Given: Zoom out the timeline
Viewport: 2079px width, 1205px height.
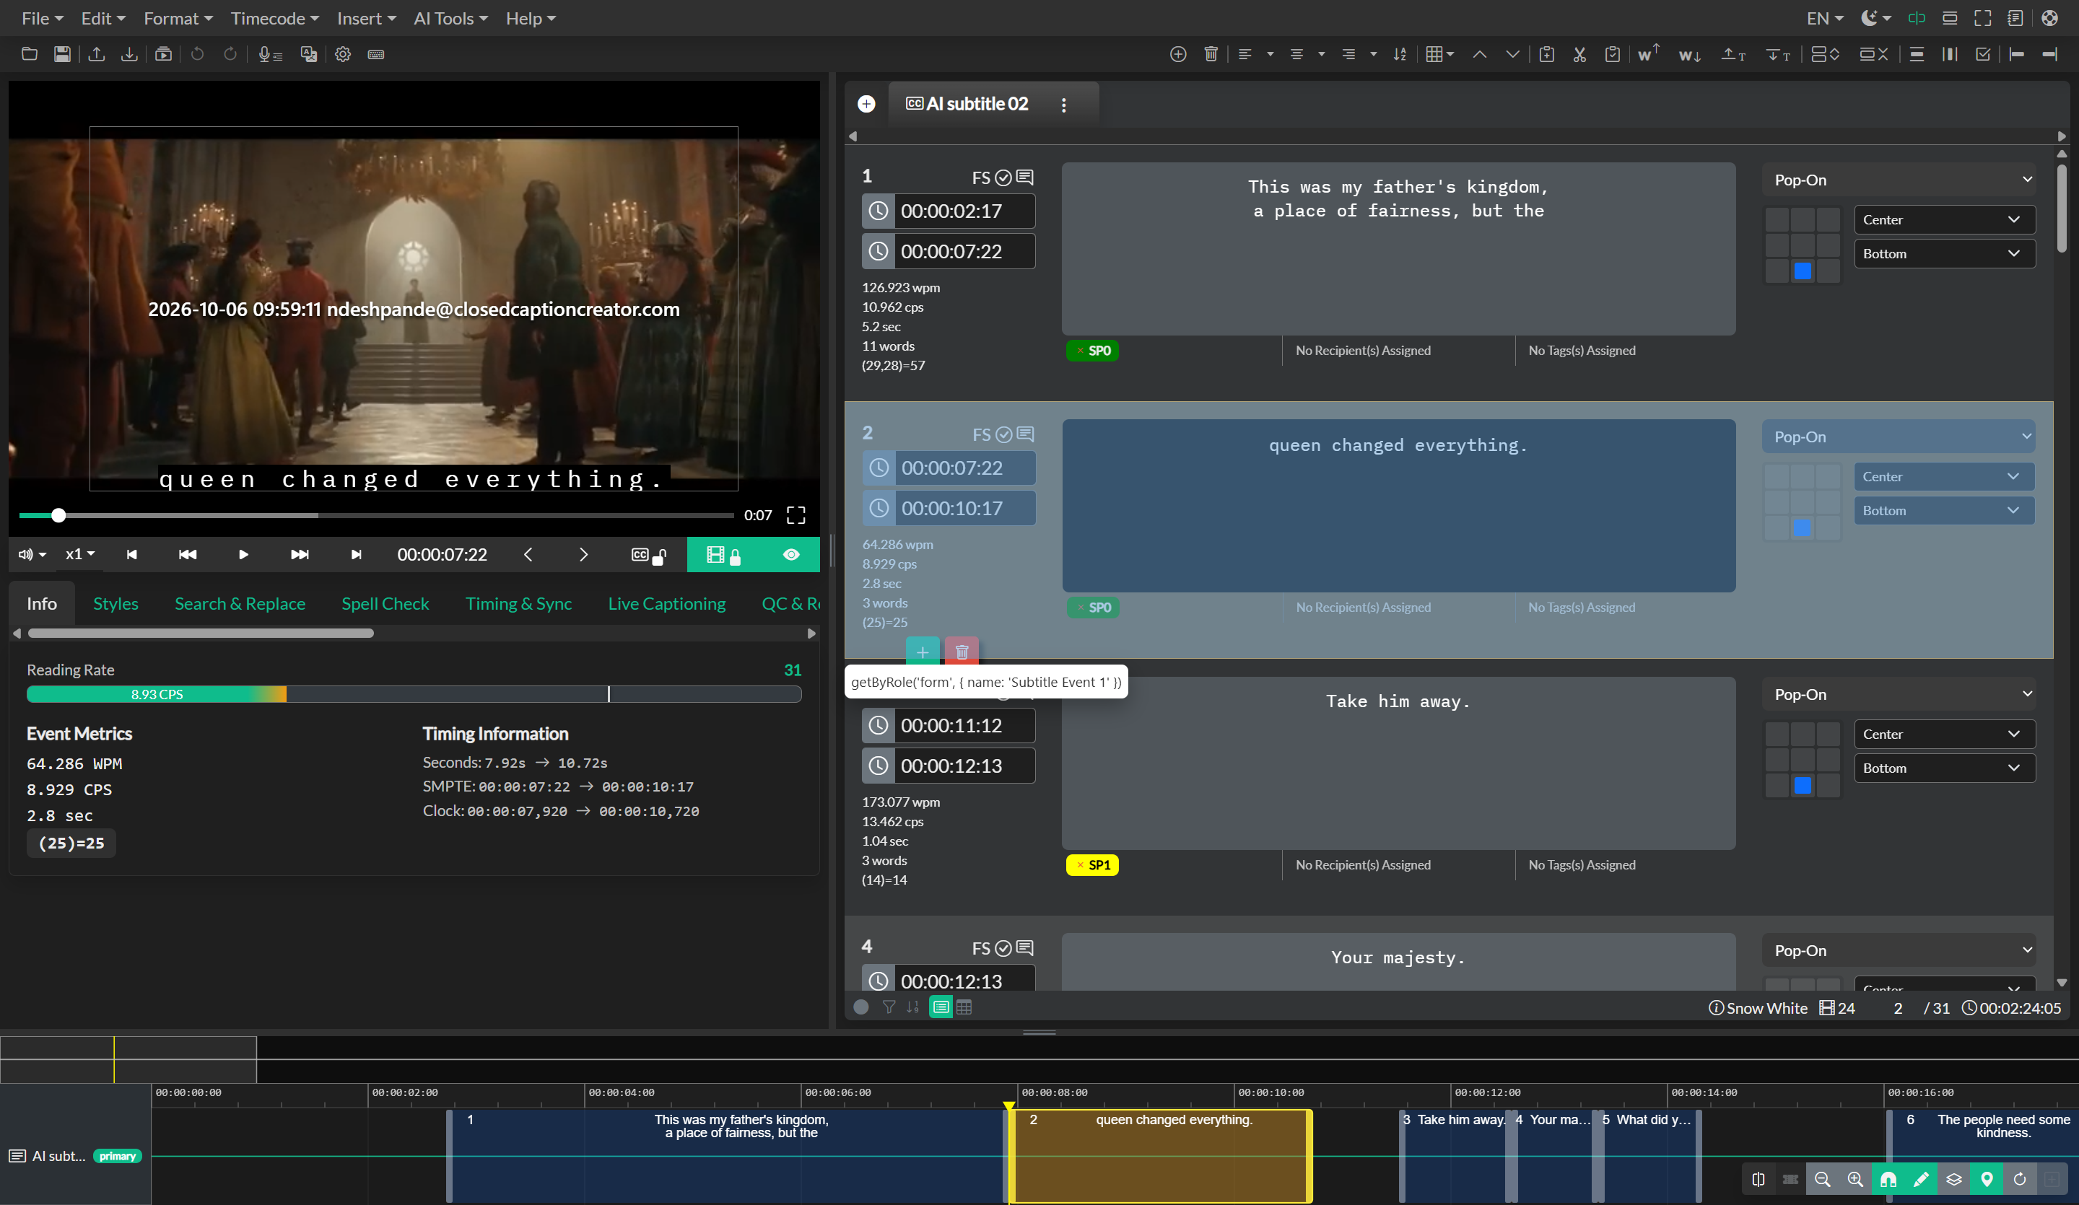Looking at the screenshot, I should pos(1823,1180).
